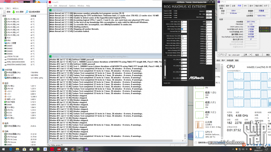Open the Window menu in Prime95
Image resolution: width=271 pixels, height=152 pixels.
coord(81,6)
